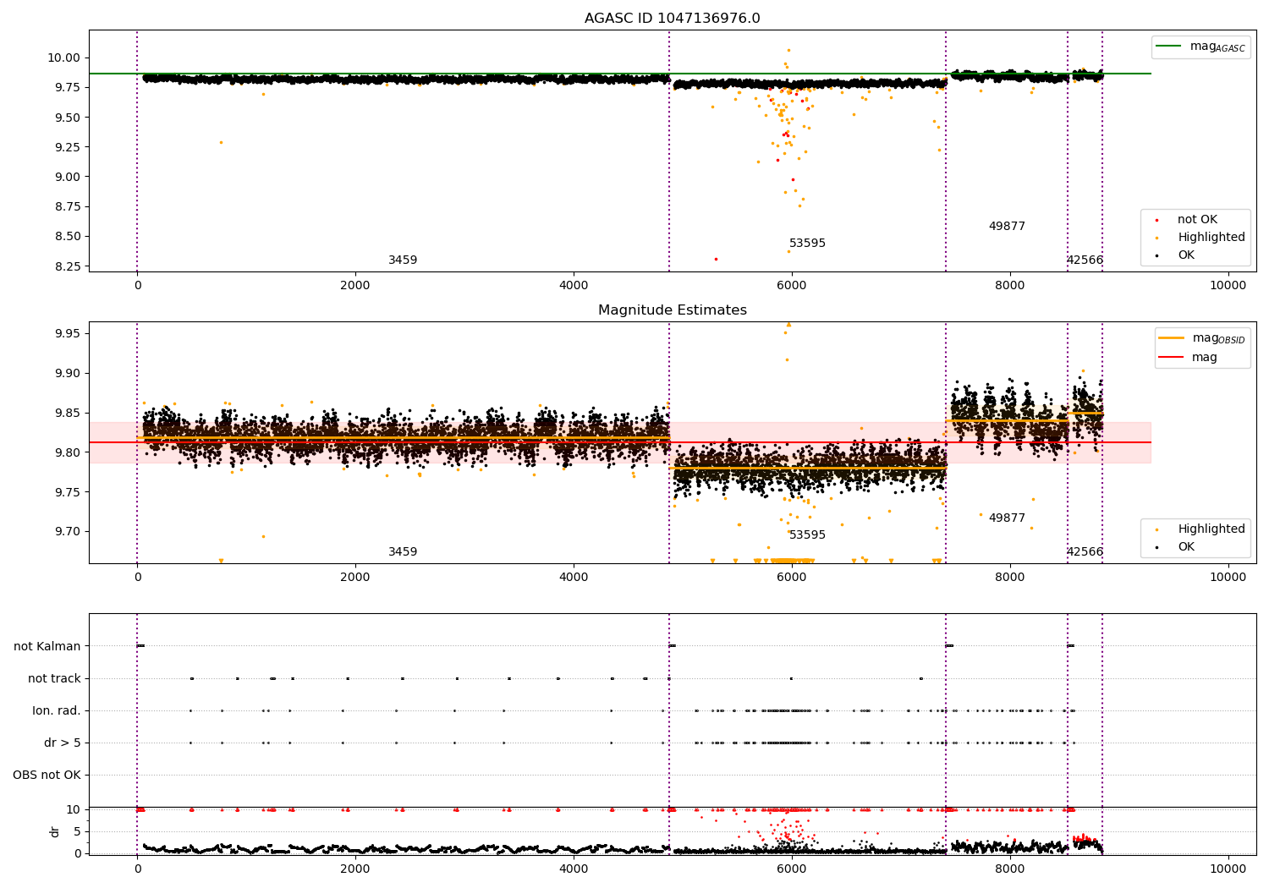Click y-tick 10 on the dr axis
Image resolution: width=1269 pixels, height=888 pixels.
point(73,809)
